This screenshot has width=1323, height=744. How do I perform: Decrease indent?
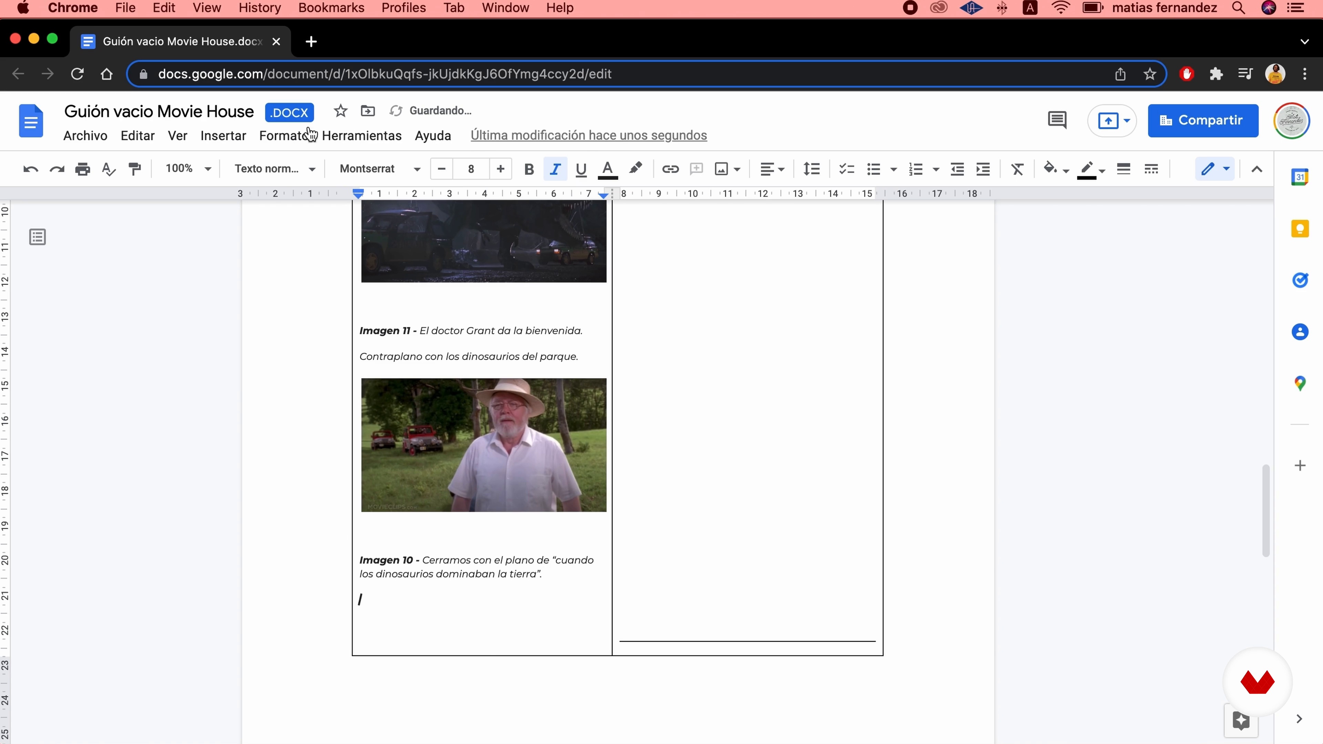point(957,169)
